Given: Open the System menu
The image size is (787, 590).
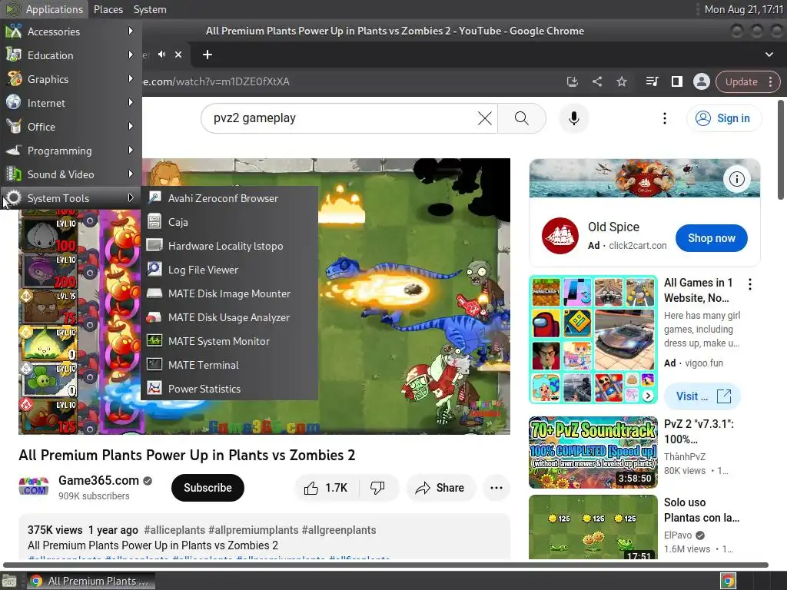Looking at the screenshot, I should [x=150, y=9].
